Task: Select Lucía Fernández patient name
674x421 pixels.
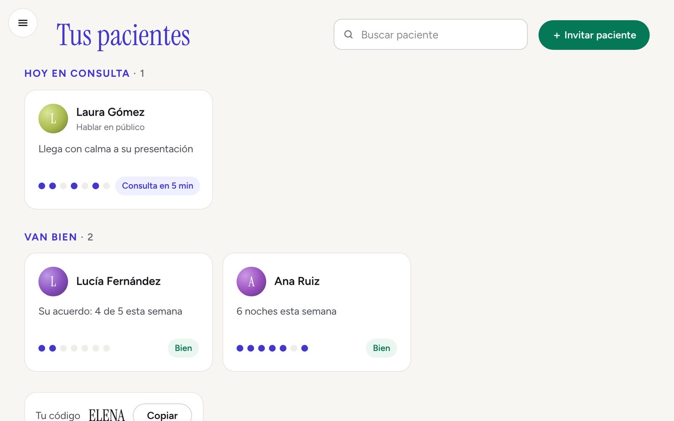Action: click(118, 281)
